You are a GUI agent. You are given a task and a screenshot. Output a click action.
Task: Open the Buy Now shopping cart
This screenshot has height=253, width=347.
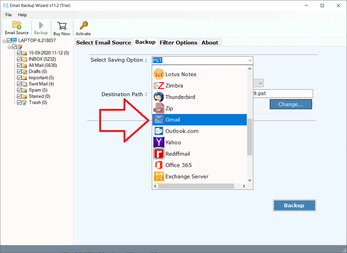click(62, 26)
